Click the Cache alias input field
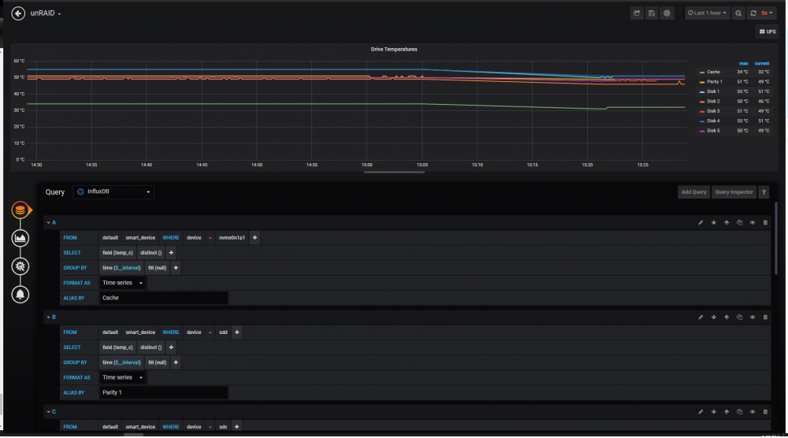The width and height of the screenshot is (788, 438). coord(163,298)
